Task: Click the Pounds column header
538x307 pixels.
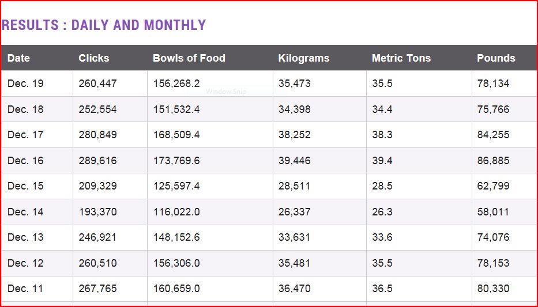Action: pos(496,58)
